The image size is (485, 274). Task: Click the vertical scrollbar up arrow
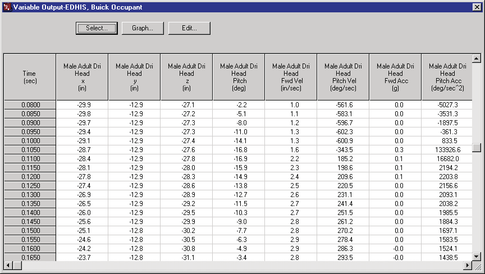pos(477,58)
